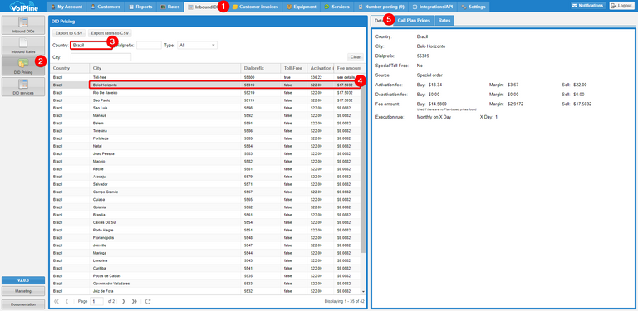Viewport: 638px width, 311px height.
Task: Click the v2.0.3 version button
Action: [x=23, y=280]
